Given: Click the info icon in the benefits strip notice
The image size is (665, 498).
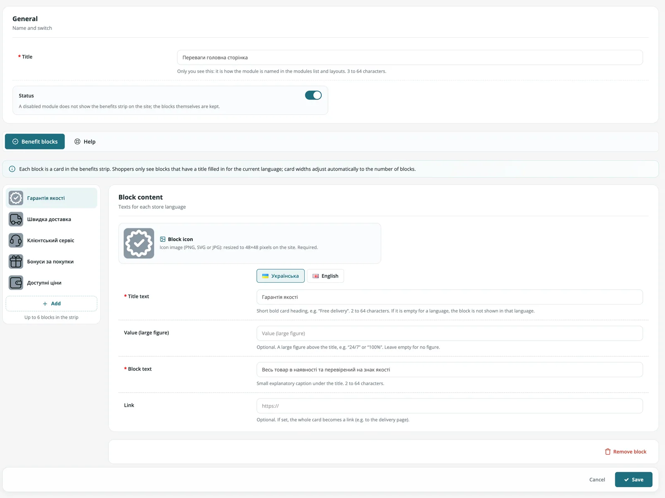Looking at the screenshot, I should coord(12,169).
